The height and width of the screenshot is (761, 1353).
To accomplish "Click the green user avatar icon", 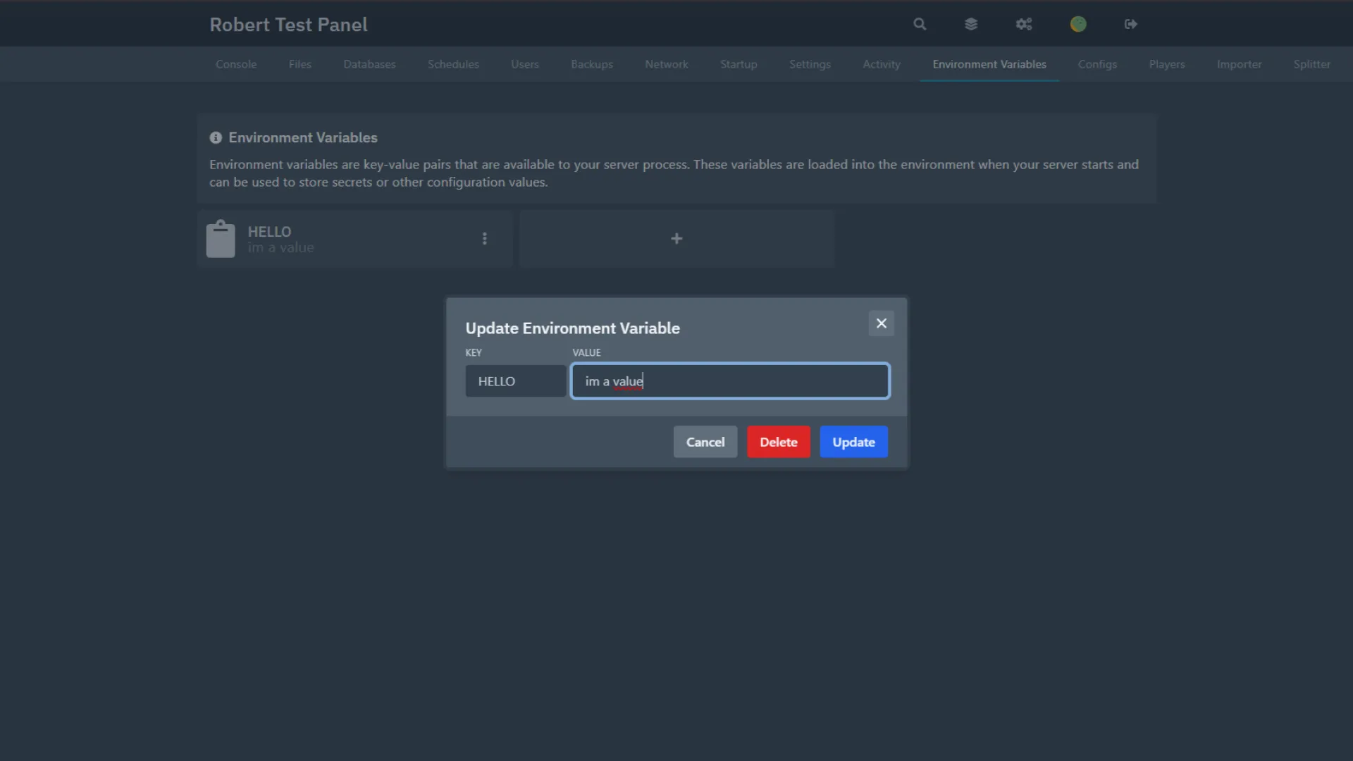I will coord(1078,24).
